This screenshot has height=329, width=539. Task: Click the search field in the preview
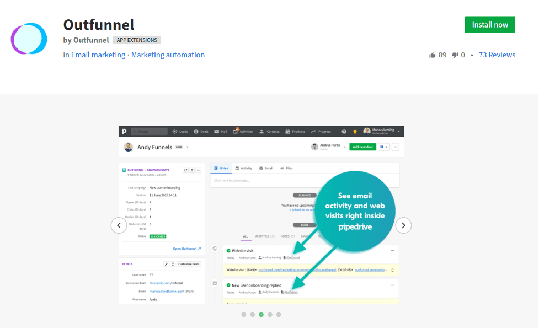coord(150,132)
